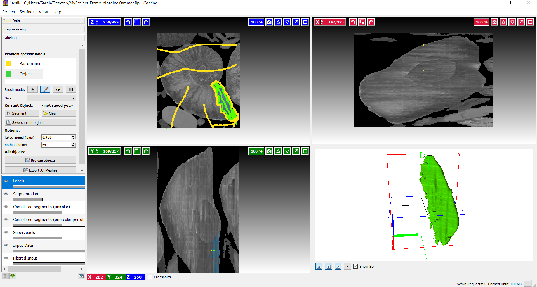This screenshot has height=287, width=537.
Task: Select the navigation cursor brush mode
Action: pyautogui.click(x=32, y=89)
